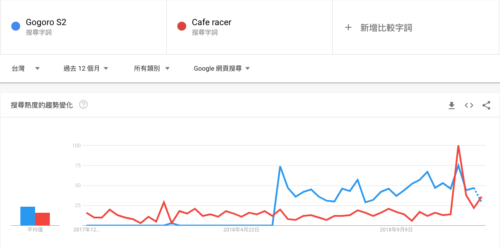500x247 pixels.
Task: Open the help icon beside 搜尋熱度的趨勢變化
Action: tap(84, 104)
